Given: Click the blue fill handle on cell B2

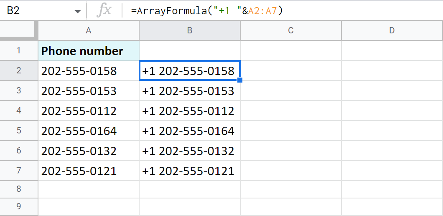Looking at the screenshot, I should click(x=240, y=80).
